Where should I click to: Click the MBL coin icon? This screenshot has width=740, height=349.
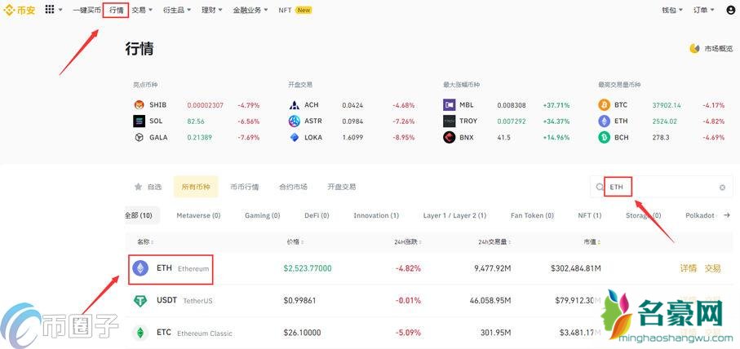tap(449, 104)
